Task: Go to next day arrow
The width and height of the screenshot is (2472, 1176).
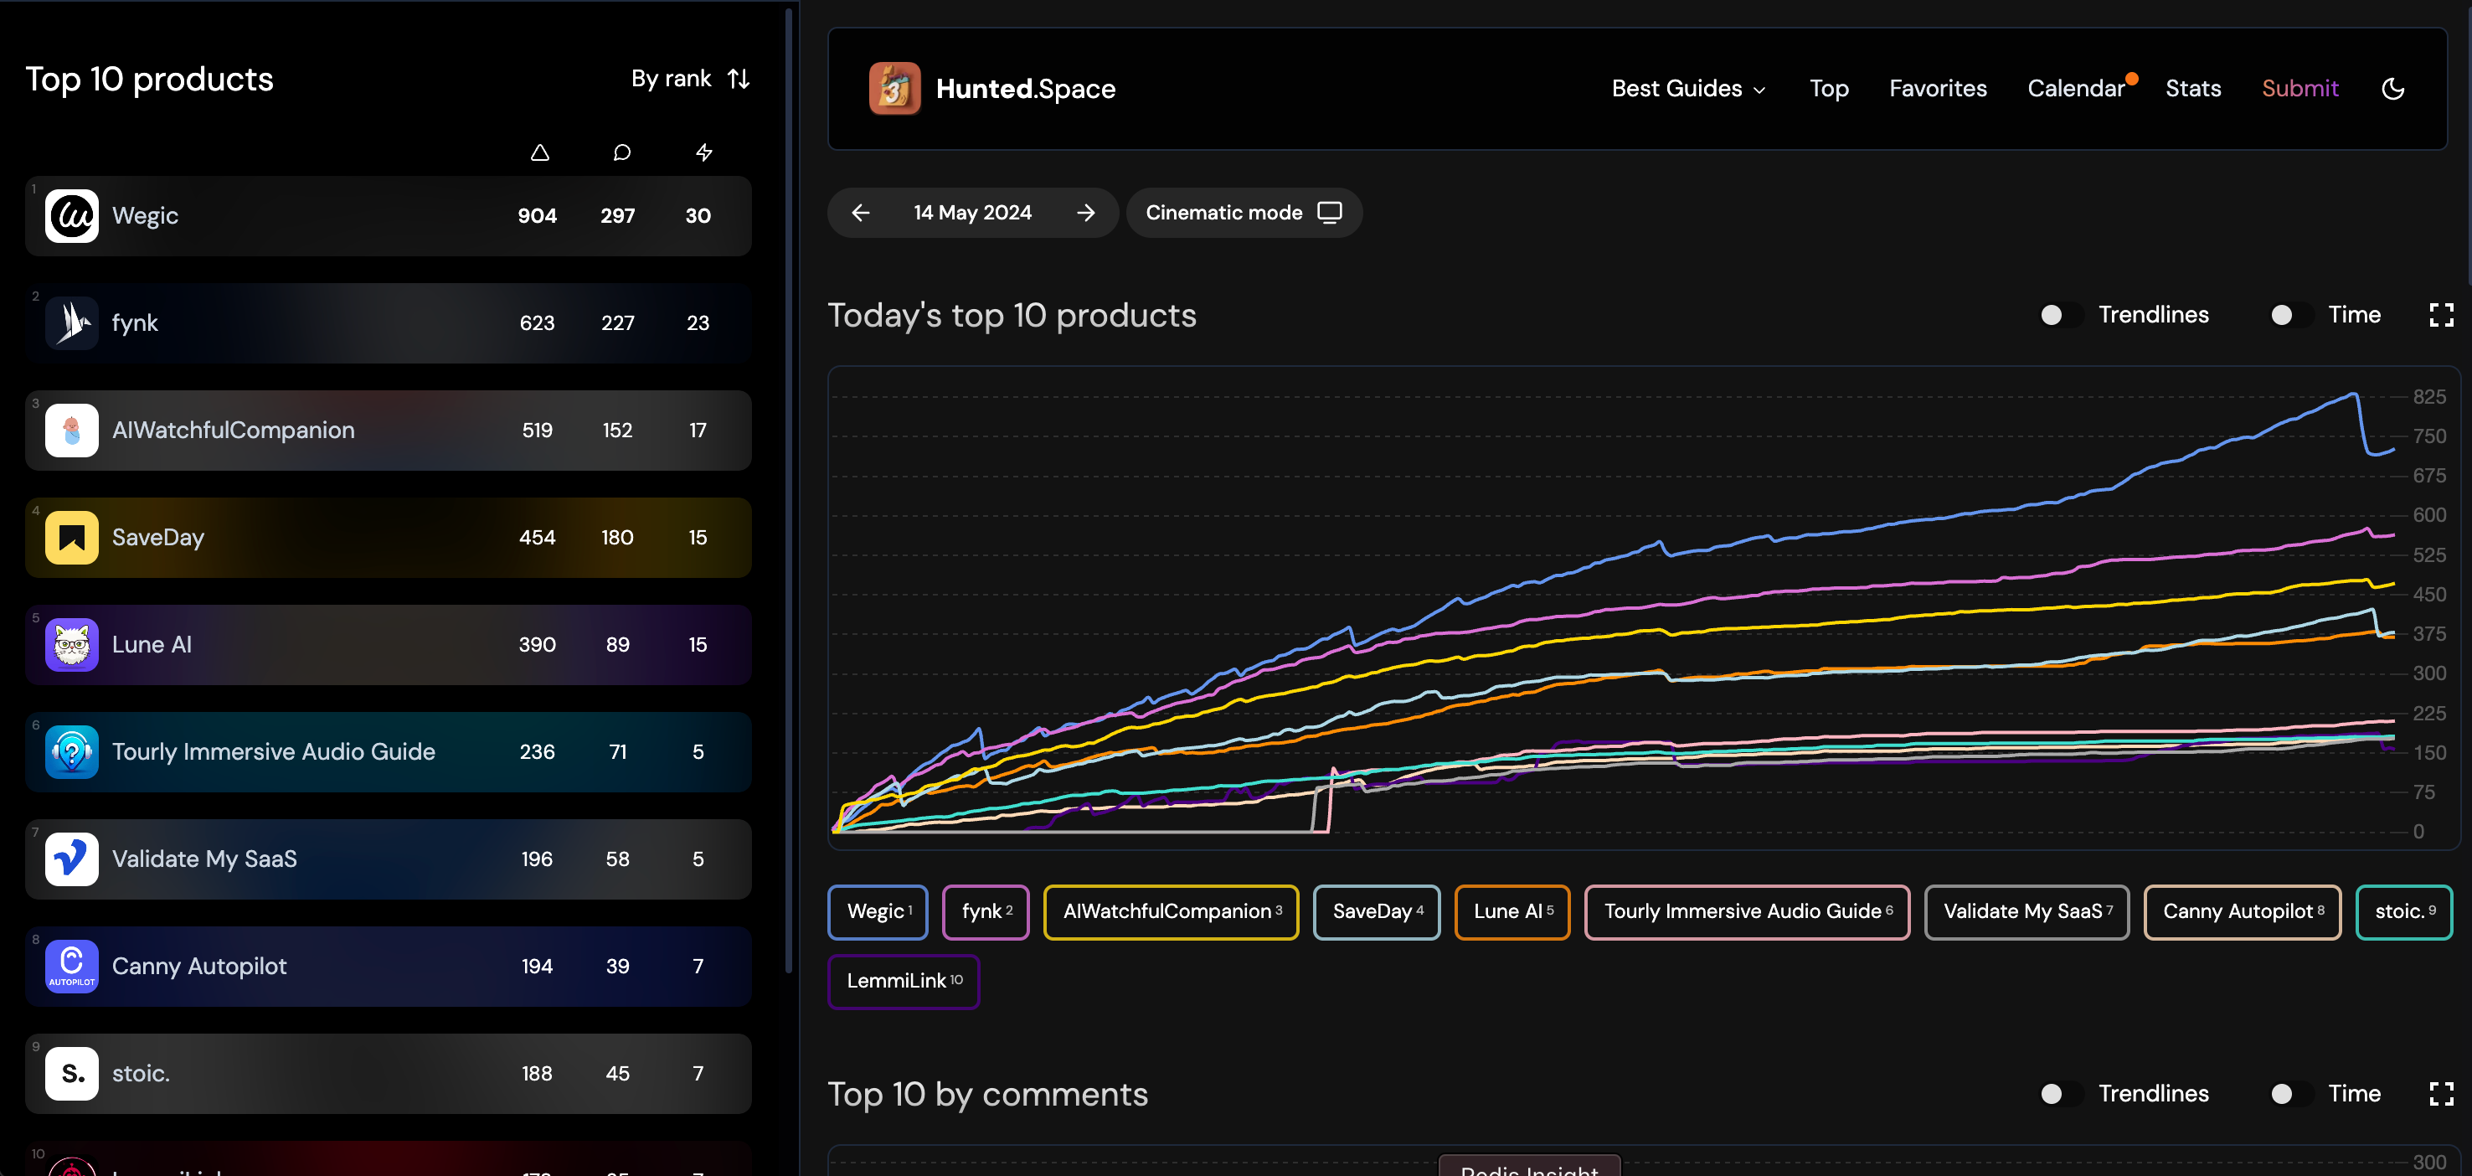Action: 1085,212
